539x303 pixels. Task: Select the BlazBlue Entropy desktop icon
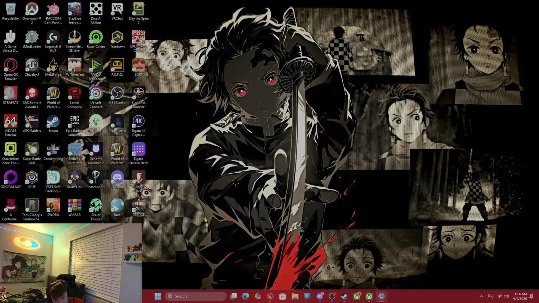(x=75, y=13)
